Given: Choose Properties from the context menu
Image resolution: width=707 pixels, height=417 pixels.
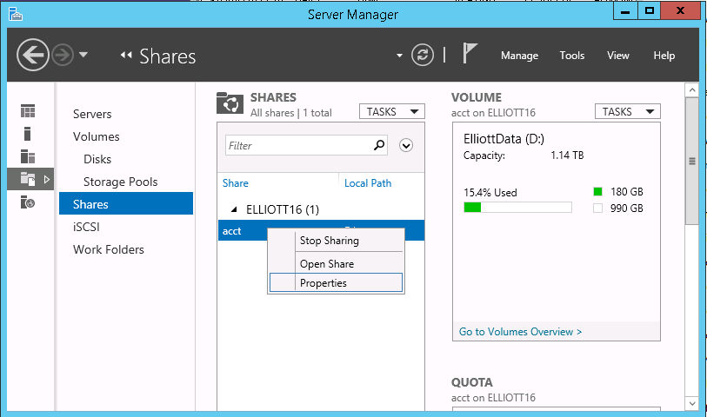Looking at the screenshot, I should click(x=336, y=283).
